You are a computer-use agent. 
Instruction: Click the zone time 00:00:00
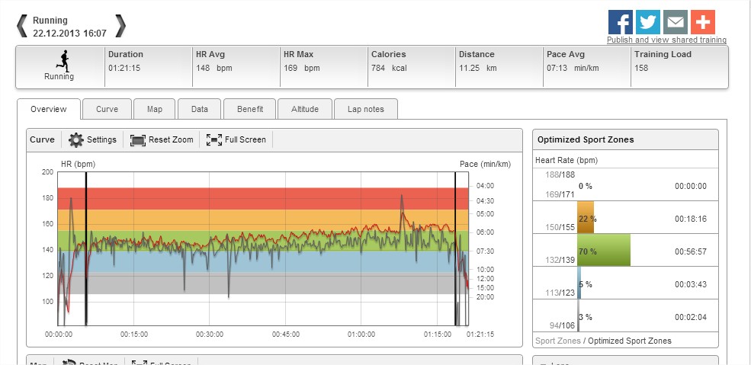[x=691, y=186]
